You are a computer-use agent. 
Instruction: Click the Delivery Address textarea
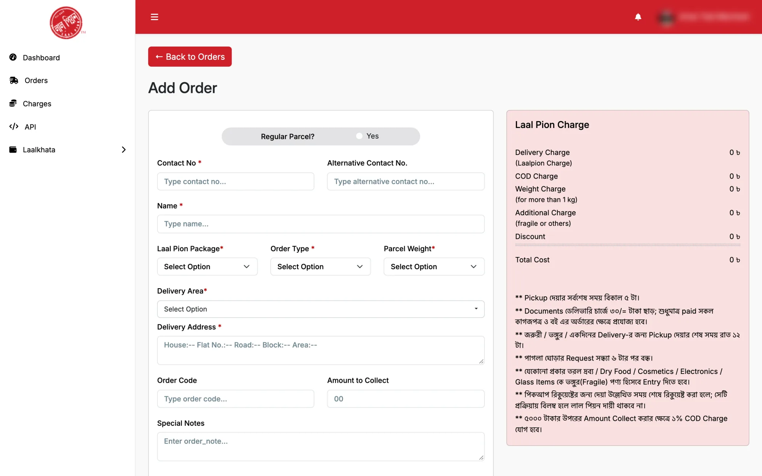321,350
